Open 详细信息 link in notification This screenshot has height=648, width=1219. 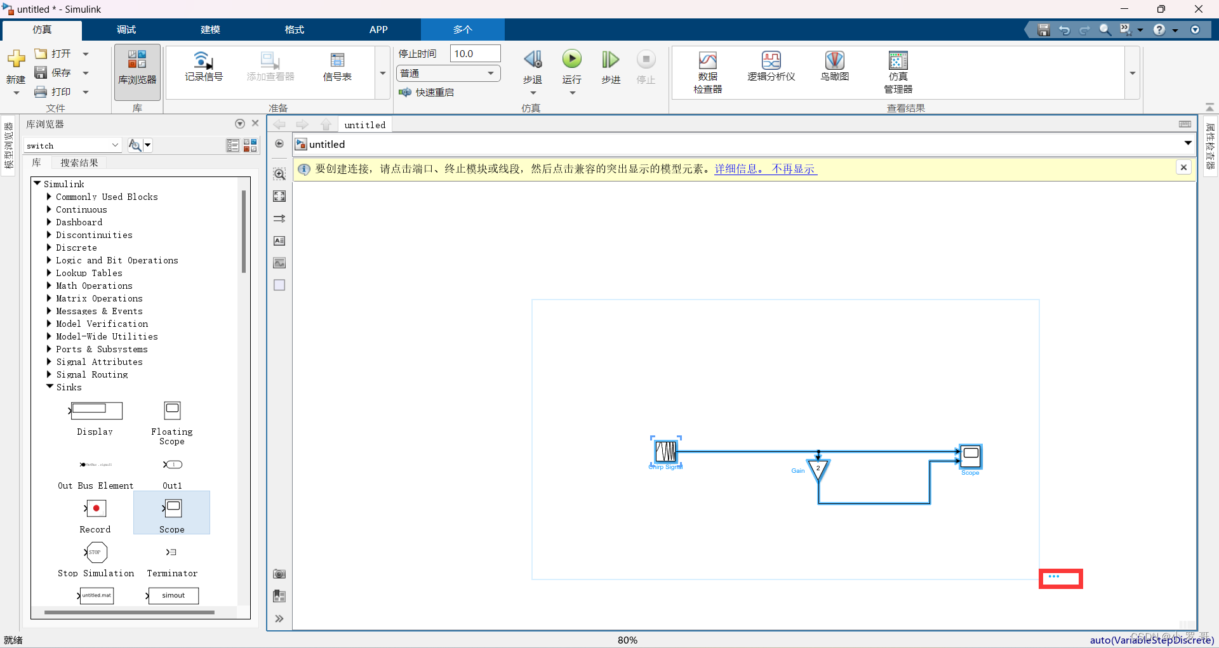point(740,169)
